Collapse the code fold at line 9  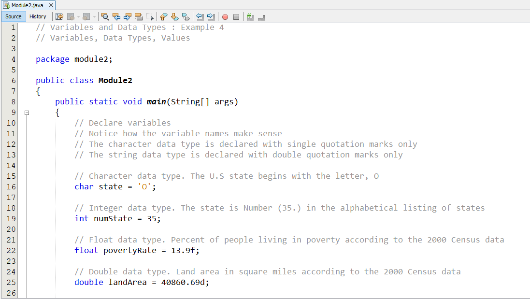tap(27, 113)
